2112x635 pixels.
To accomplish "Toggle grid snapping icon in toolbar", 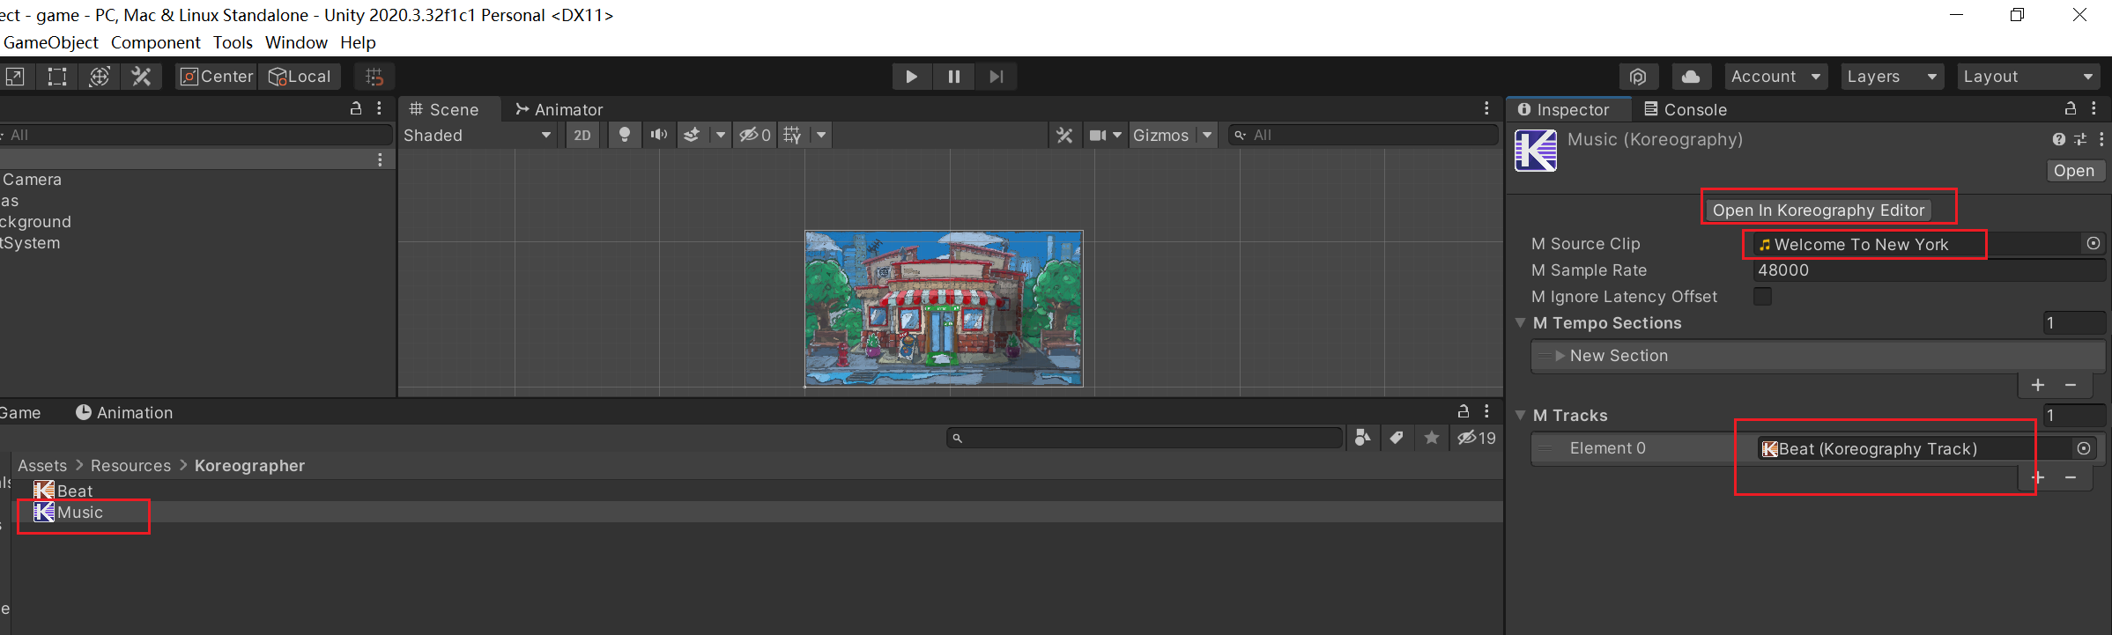I will pos(374,77).
